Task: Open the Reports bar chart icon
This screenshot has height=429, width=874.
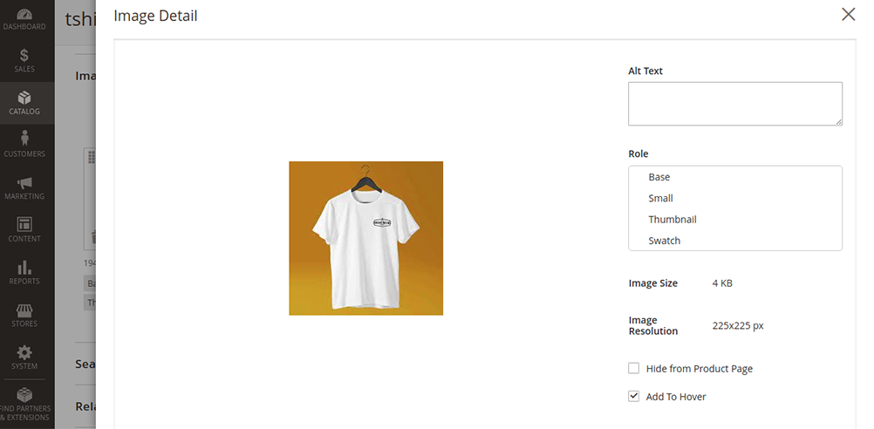Action: 24,268
